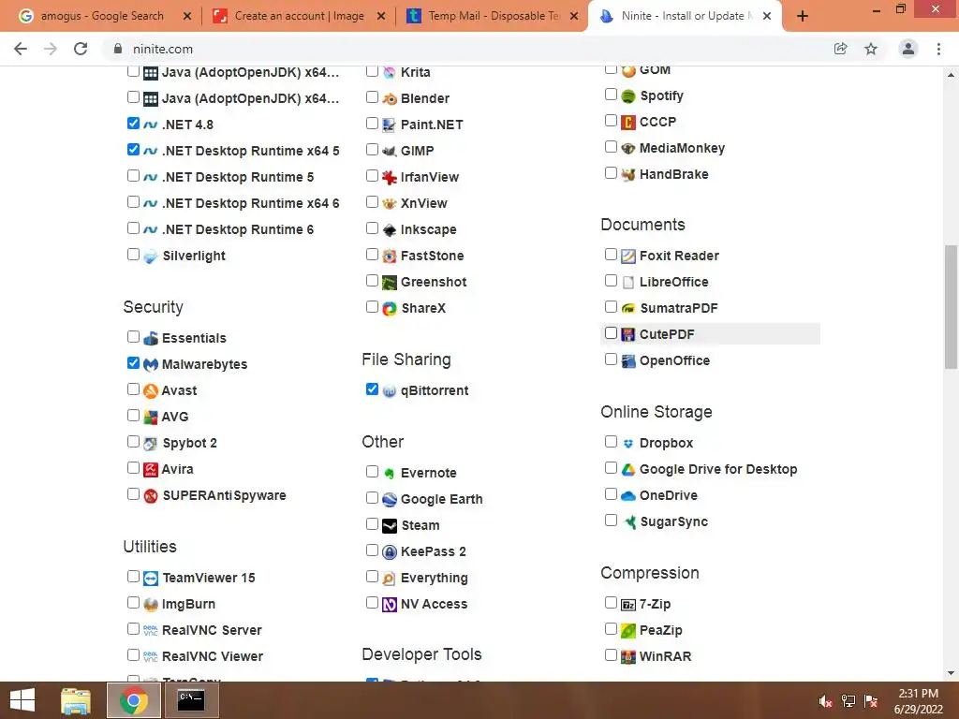Open Command Prompt from the taskbar
The image size is (959, 719).
pyautogui.click(x=191, y=700)
